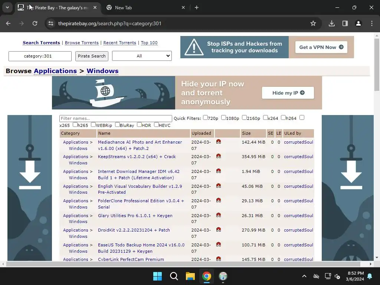Open Browse Torrents link

tap(82, 43)
